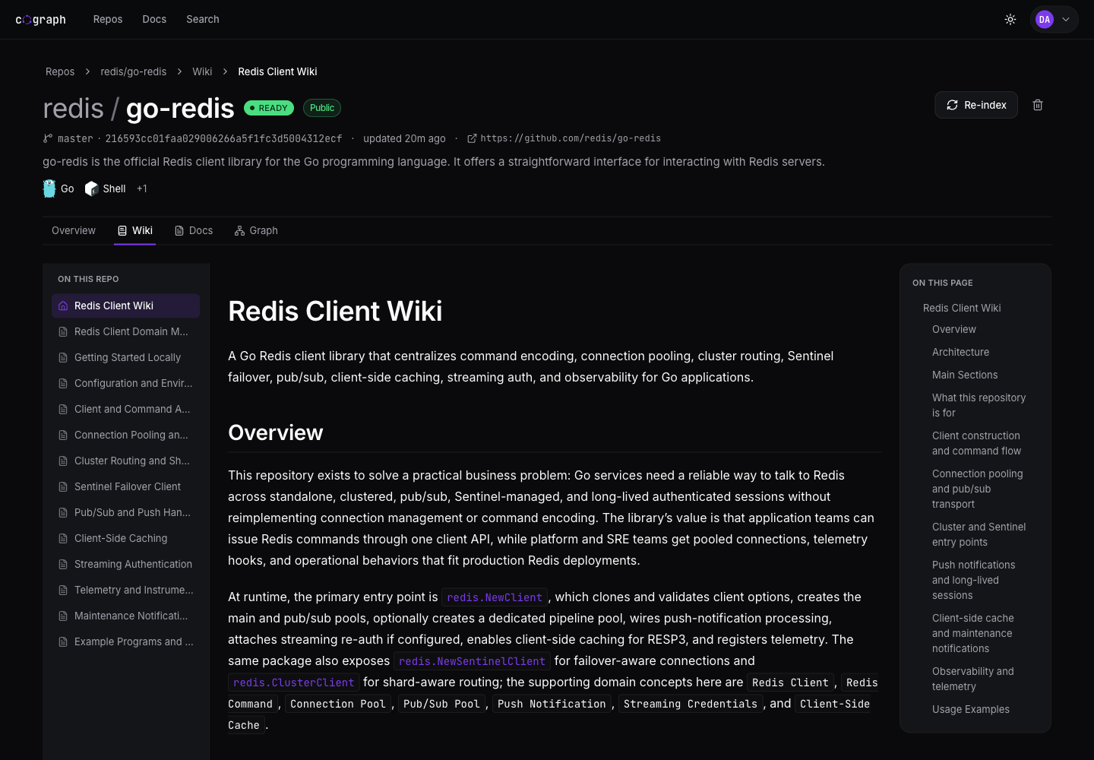This screenshot has width=1094, height=760.
Task: Jump to Connection pooling and pub/sub transport
Action: pos(978,489)
